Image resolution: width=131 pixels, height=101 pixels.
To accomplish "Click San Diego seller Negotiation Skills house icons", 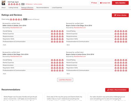I will pos(57,68).
